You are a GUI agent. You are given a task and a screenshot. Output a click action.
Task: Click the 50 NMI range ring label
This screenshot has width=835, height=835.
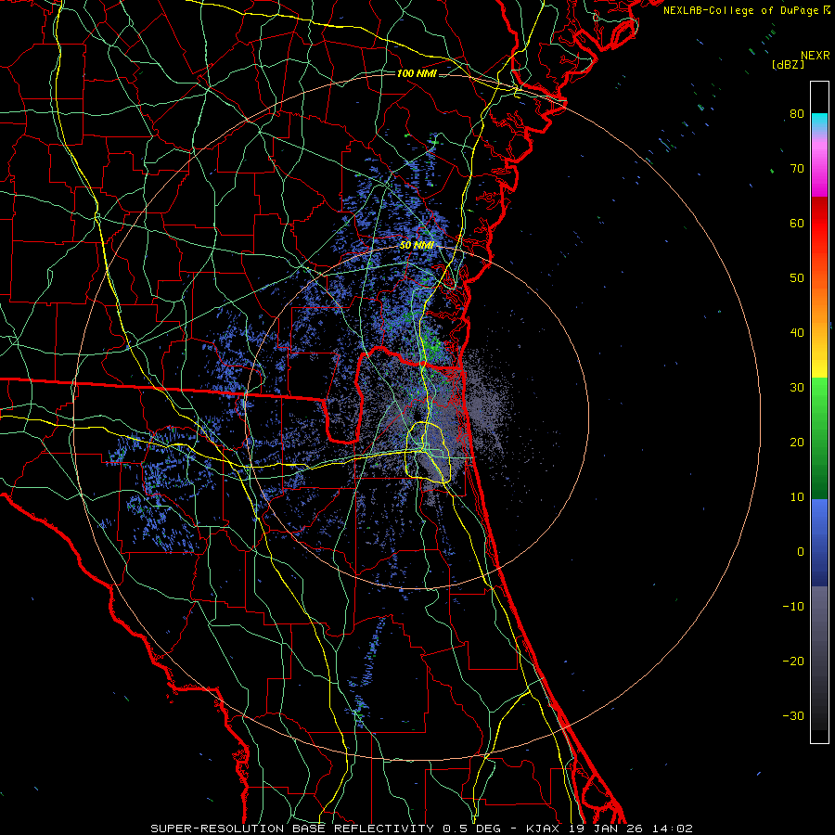[417, 246]
